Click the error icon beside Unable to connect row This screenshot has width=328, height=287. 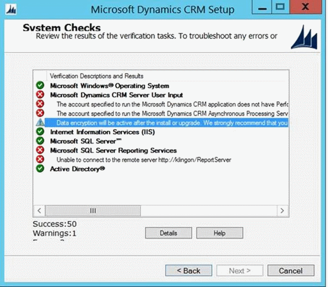pyautogui.click(x=40, y=159)
